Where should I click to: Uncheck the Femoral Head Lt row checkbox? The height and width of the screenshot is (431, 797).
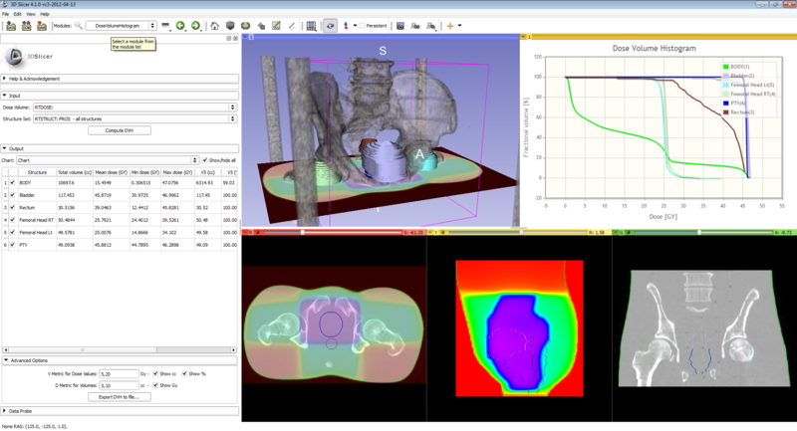13,233
